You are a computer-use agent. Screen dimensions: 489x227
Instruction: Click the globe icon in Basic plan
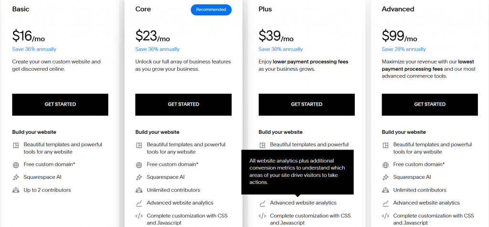(16, 165)
